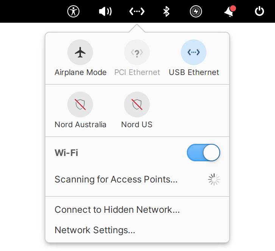Click the network indicator in the panel

[x=137, y=12]
